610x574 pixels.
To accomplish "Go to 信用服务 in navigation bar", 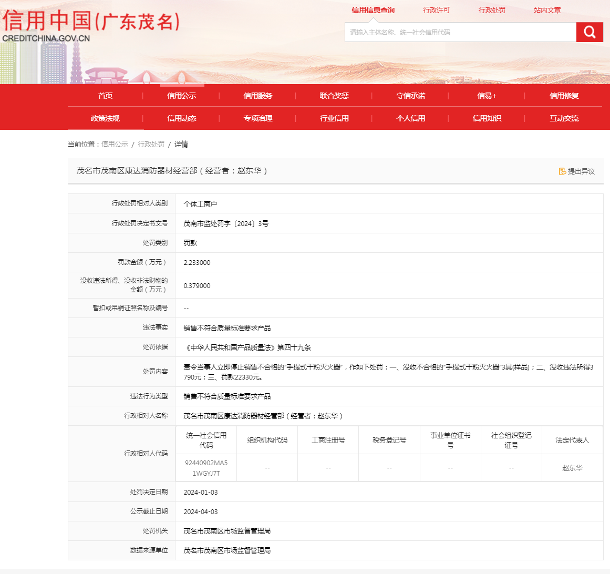I will 258,96.
